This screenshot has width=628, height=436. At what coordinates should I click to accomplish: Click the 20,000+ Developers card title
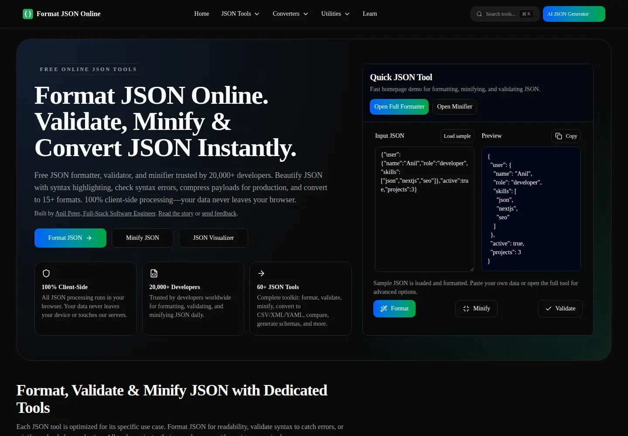174,287
